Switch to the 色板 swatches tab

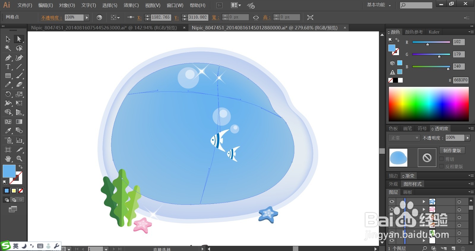pos(393,128)
